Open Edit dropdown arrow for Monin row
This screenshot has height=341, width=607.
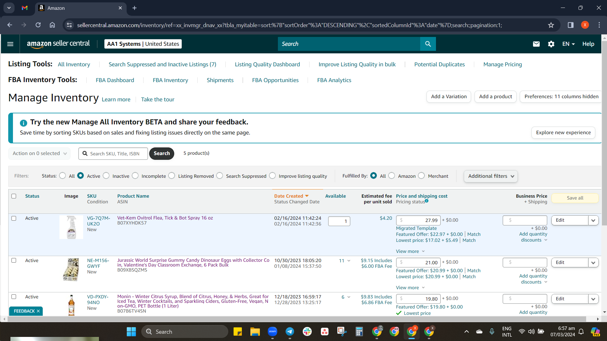[593, 299]
